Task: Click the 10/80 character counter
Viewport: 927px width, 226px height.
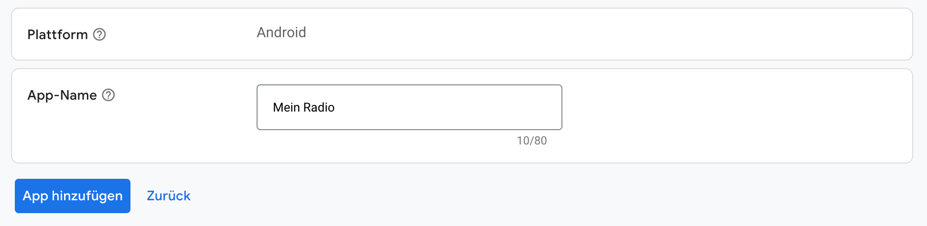Action: tap(532, 141)
